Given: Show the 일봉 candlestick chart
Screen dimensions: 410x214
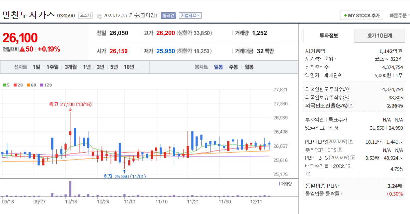Looking at the screenshot, I should [x=218, y=67].
